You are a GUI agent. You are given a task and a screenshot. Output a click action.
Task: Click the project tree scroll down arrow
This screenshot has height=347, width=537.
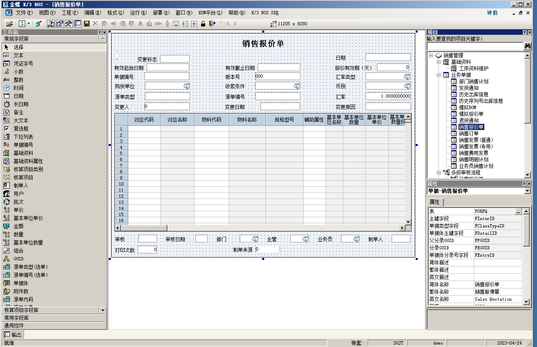click(x=528, y=175)
